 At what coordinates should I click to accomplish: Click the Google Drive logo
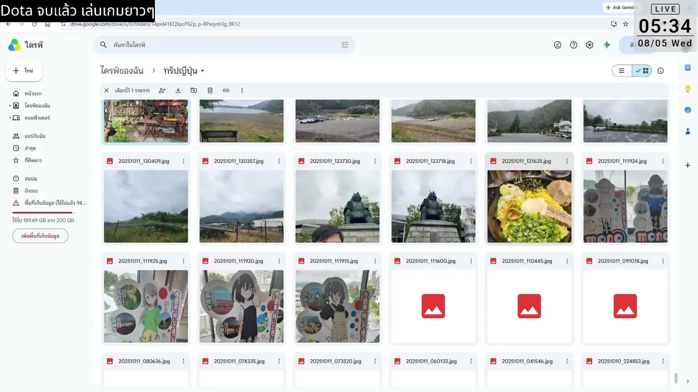(x=15, y=45)
